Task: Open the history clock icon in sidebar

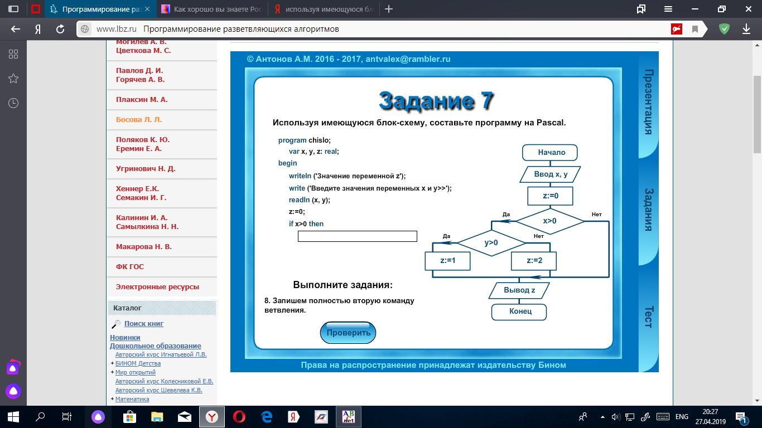Action: 13,103
